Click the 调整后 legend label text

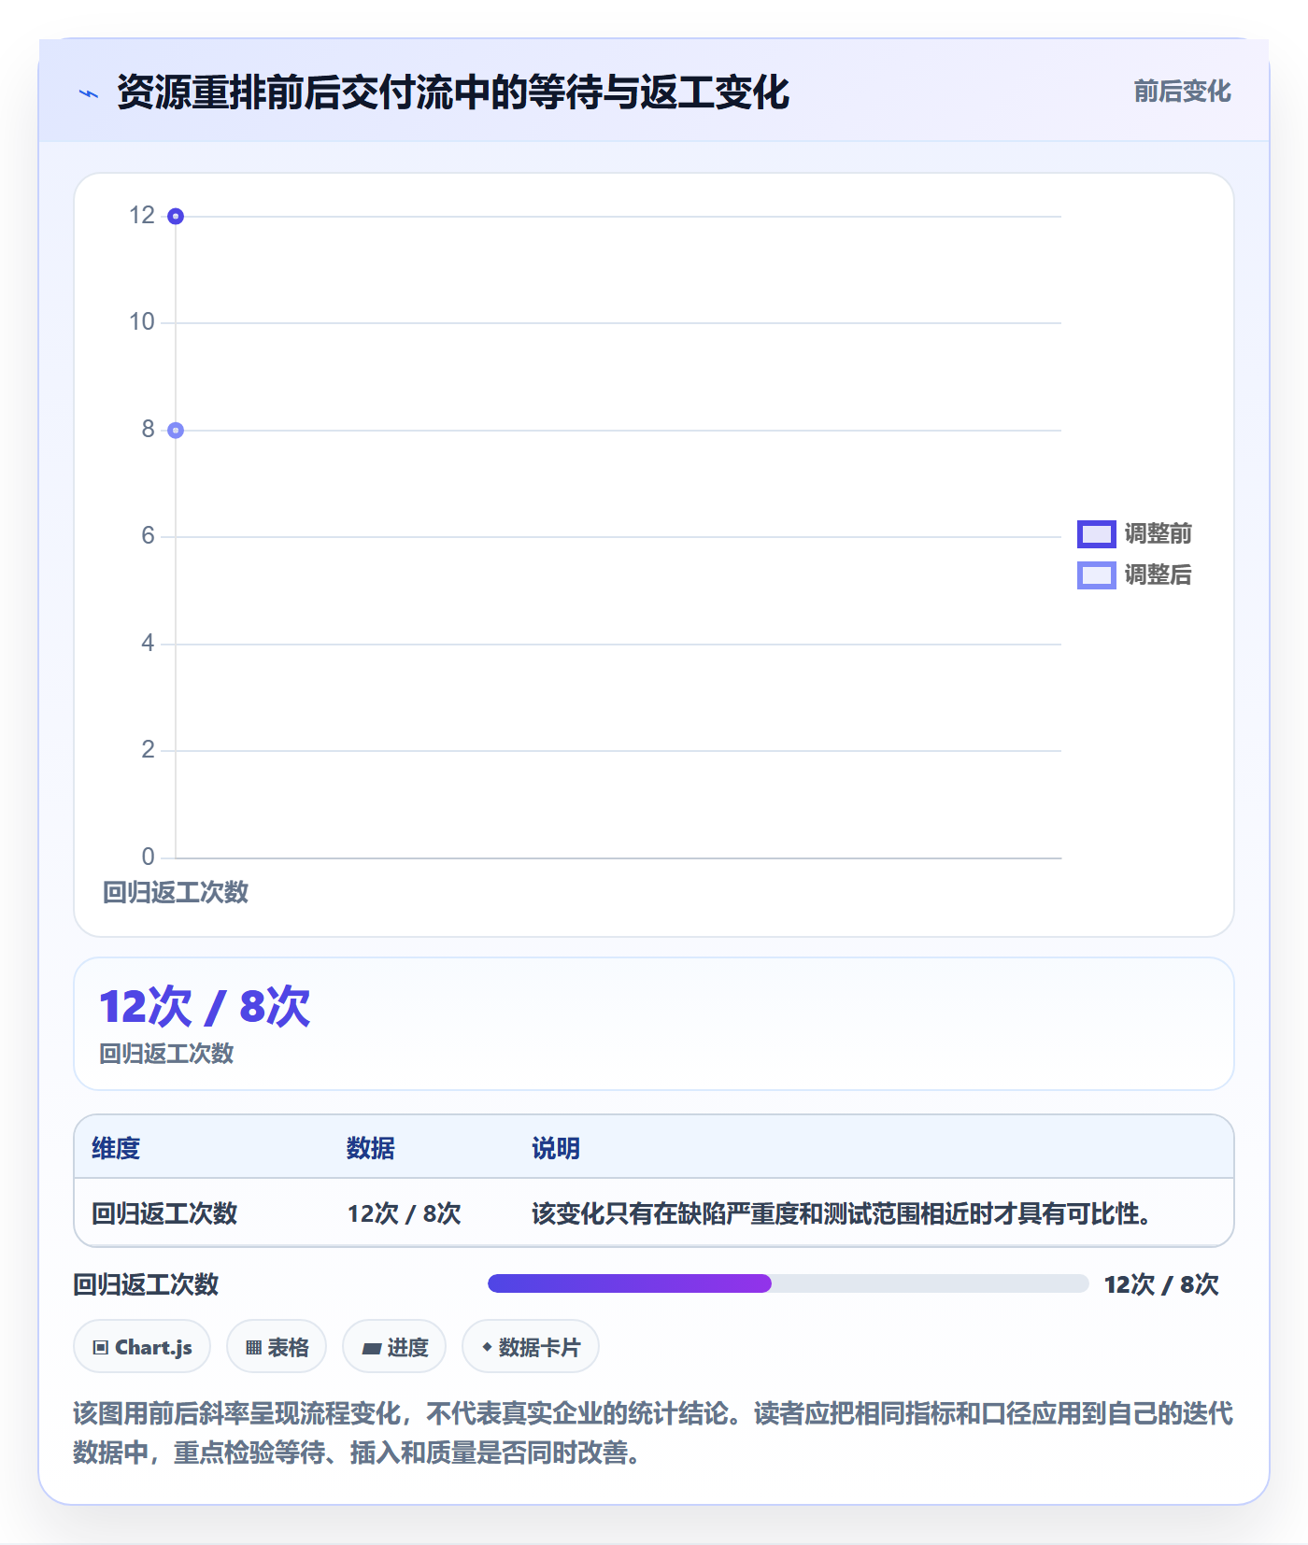click(x=1159, y=574)
